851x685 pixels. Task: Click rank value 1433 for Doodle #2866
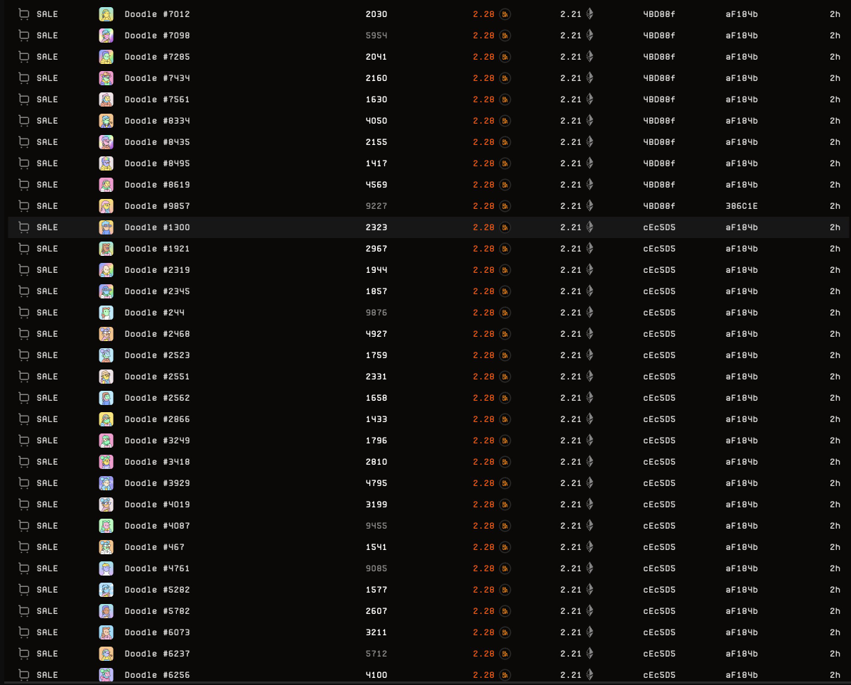pos(376,419)
